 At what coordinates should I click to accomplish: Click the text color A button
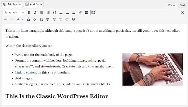(18, 19)
